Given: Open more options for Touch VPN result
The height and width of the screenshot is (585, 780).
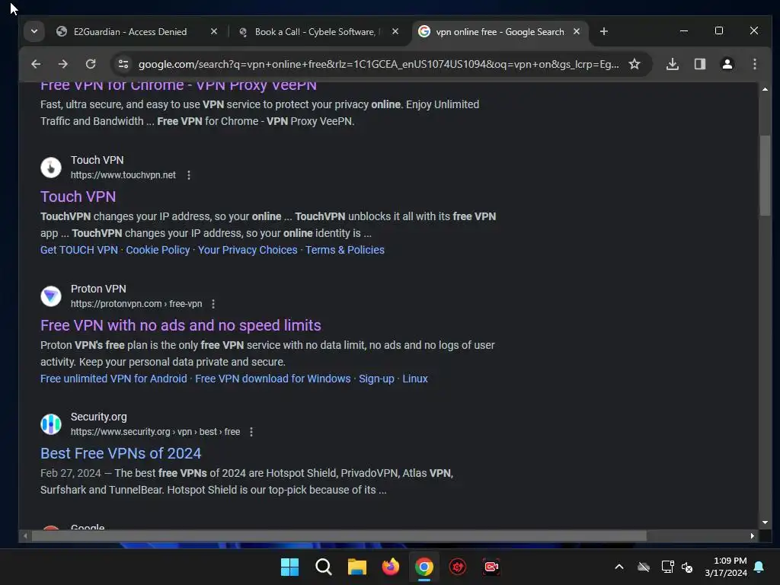Looking at the screenshot, I should (189, 175).
